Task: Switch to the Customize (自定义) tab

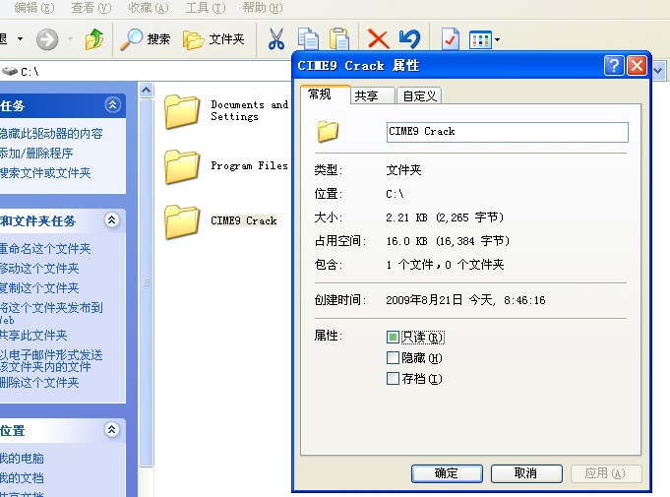Action: click(419, 95)
